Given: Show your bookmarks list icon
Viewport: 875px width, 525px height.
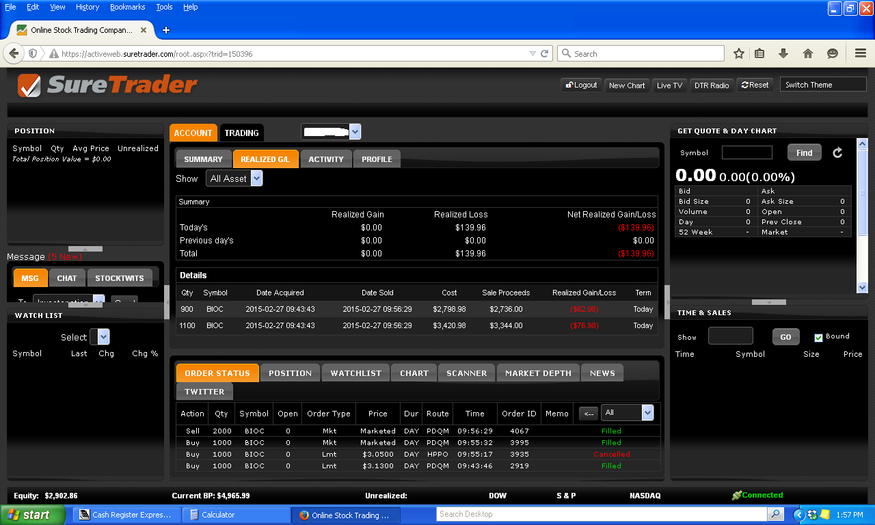Looking at the screenshot, I should coord(759,53).
